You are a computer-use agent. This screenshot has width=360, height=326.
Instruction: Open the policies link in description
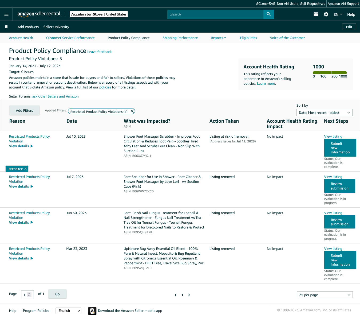[105, 87]
